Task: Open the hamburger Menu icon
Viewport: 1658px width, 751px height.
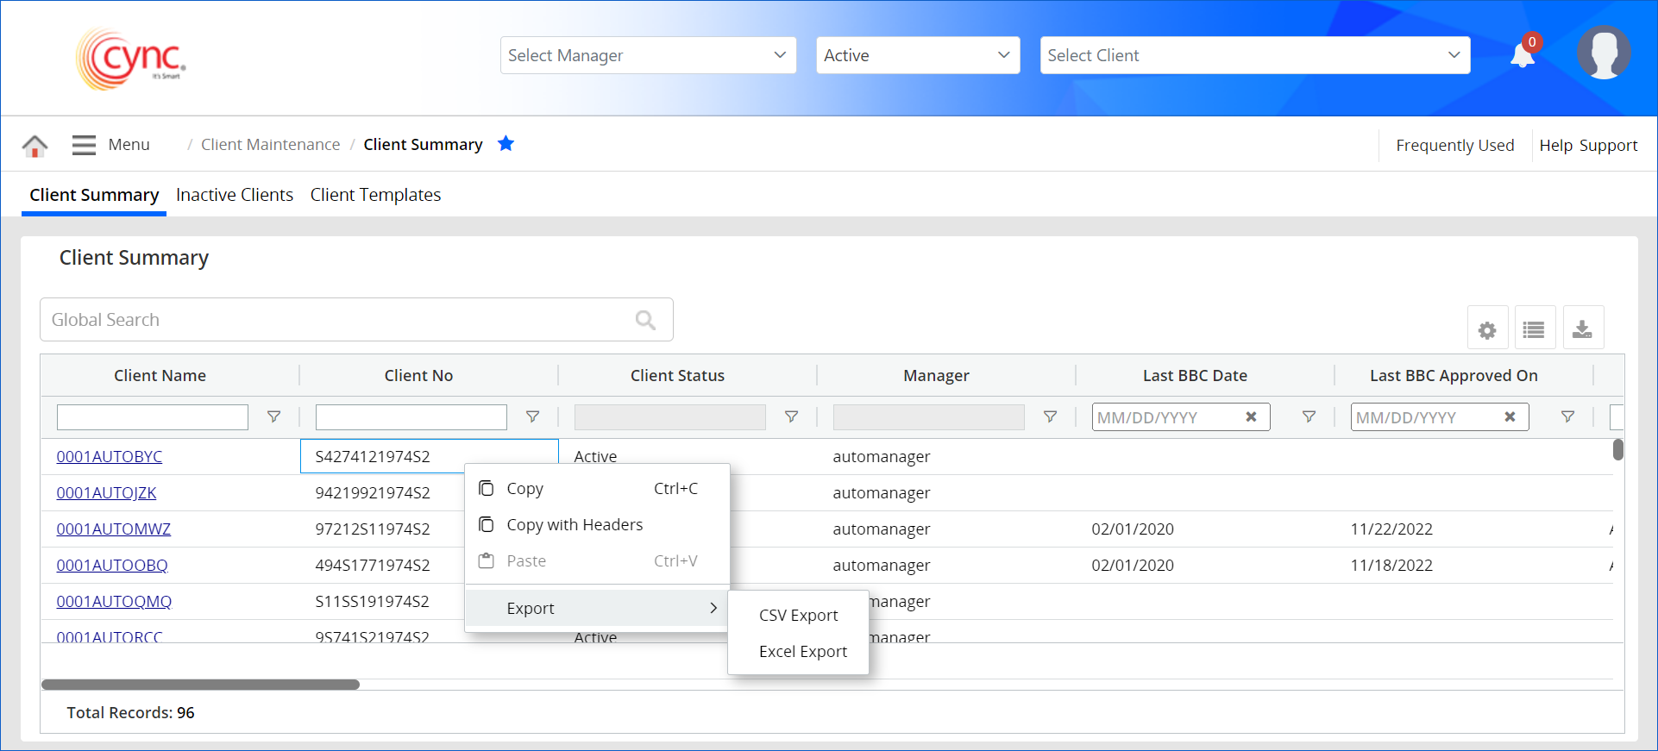Action: pos(84,145)
